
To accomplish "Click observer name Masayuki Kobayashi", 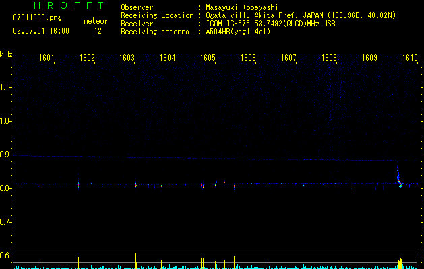I will (242, 7).
